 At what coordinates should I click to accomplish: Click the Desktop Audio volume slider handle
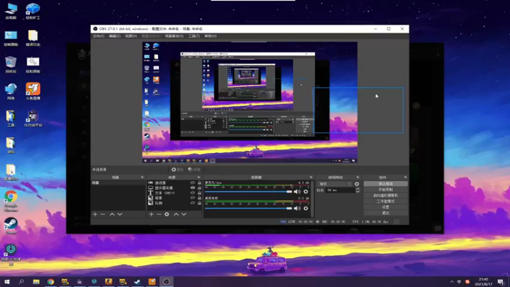pos(289,209)
